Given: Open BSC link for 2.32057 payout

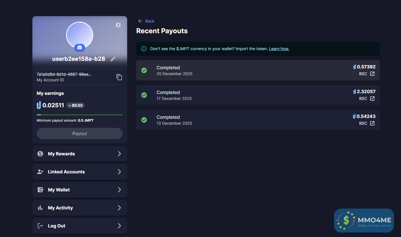Looking at the screenshot, I should click(x=372, y=99).
